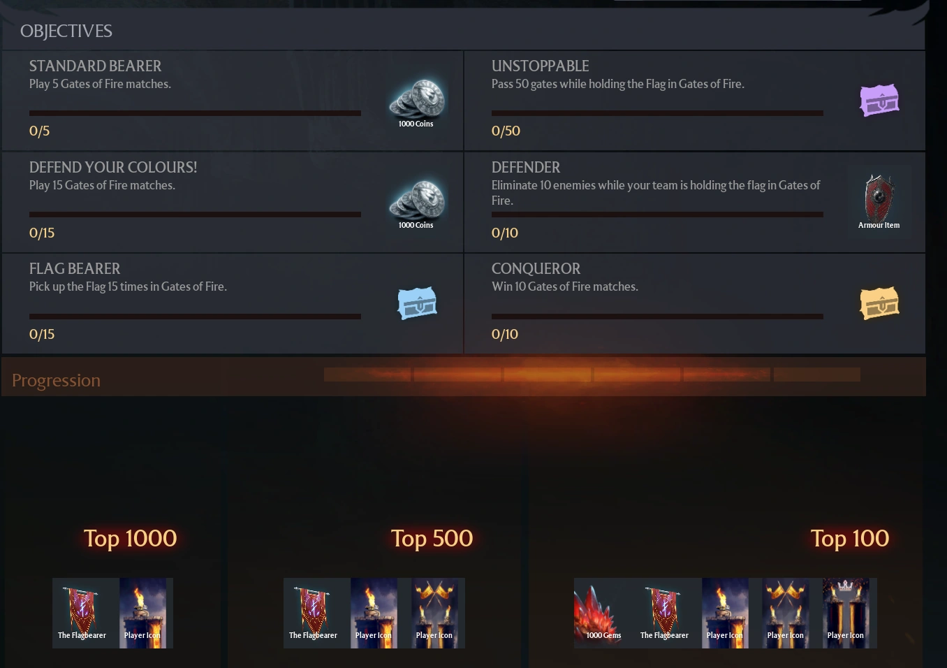Select the crossed flags Player Icon in Top 500
This screenshot has width=947, height=668.
point(434,613)
